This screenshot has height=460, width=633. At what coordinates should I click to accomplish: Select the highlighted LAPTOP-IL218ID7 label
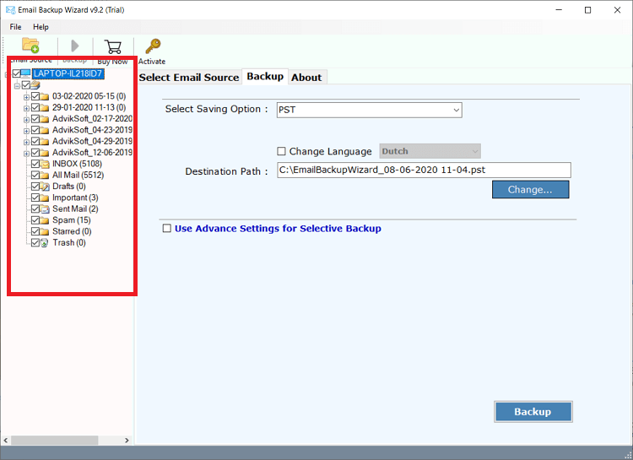coord(68,73)
